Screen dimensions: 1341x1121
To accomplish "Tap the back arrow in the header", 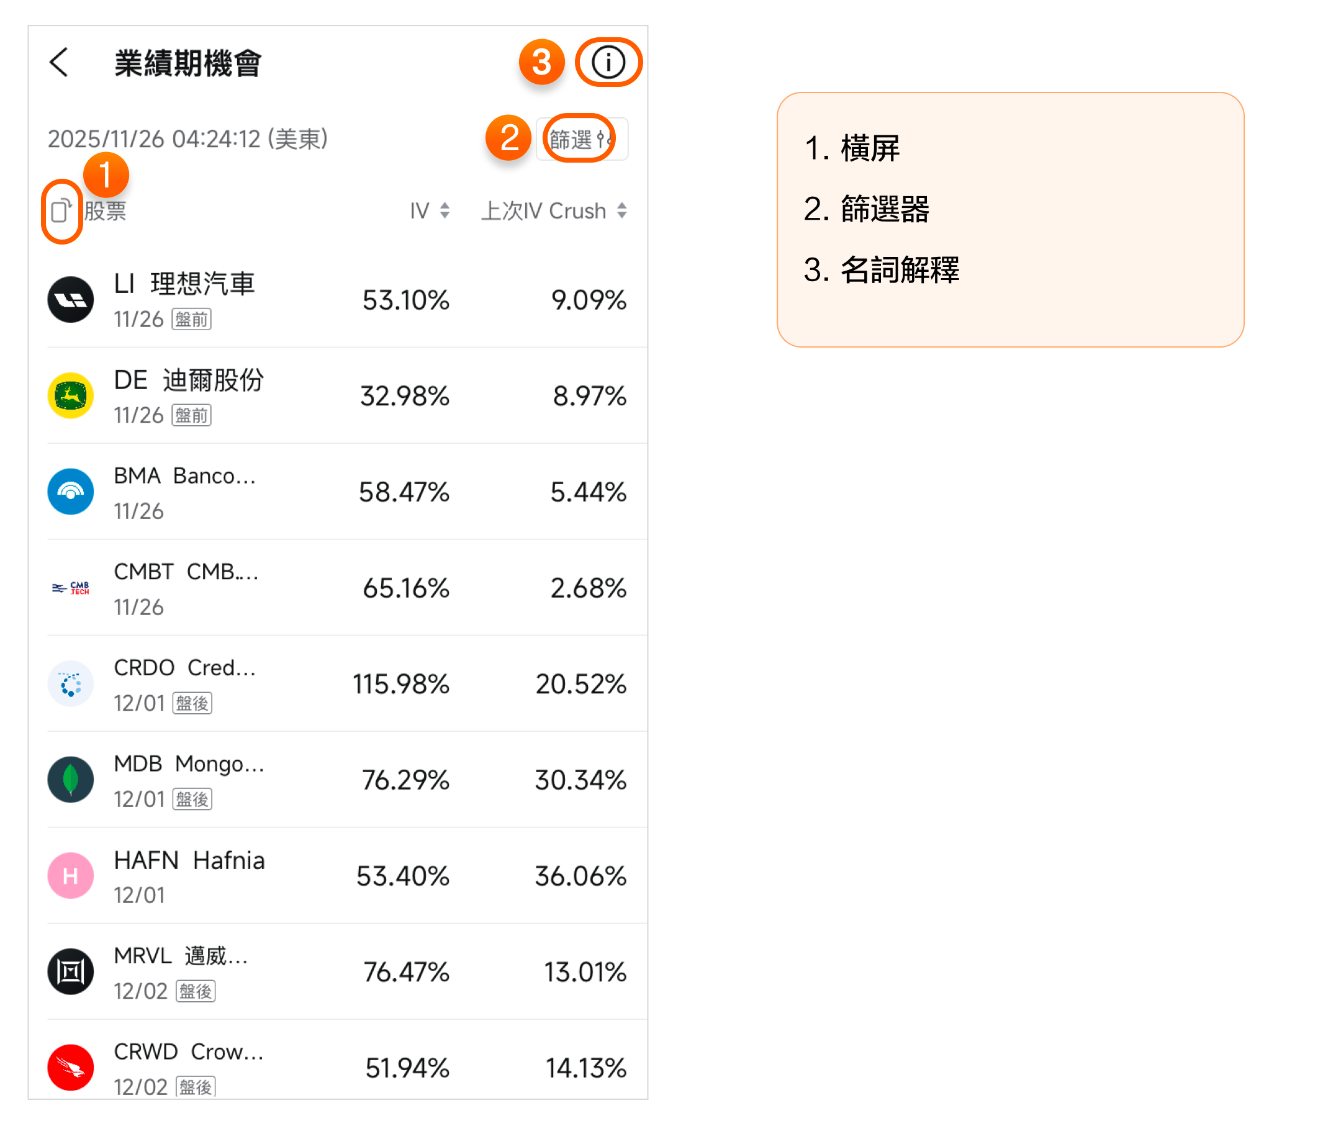I will coord(59,63).
